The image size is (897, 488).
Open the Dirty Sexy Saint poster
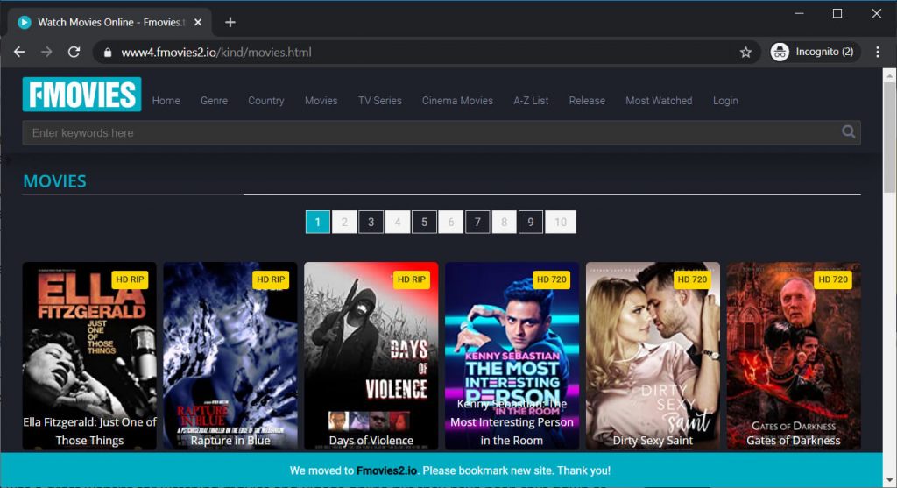coord(653,356)
